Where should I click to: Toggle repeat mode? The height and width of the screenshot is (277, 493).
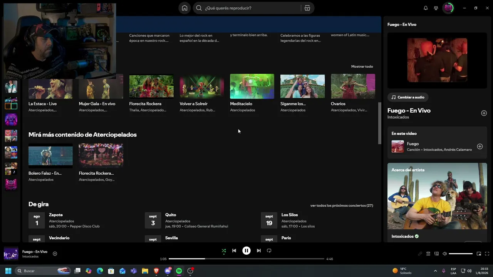(x=269, y=251)
